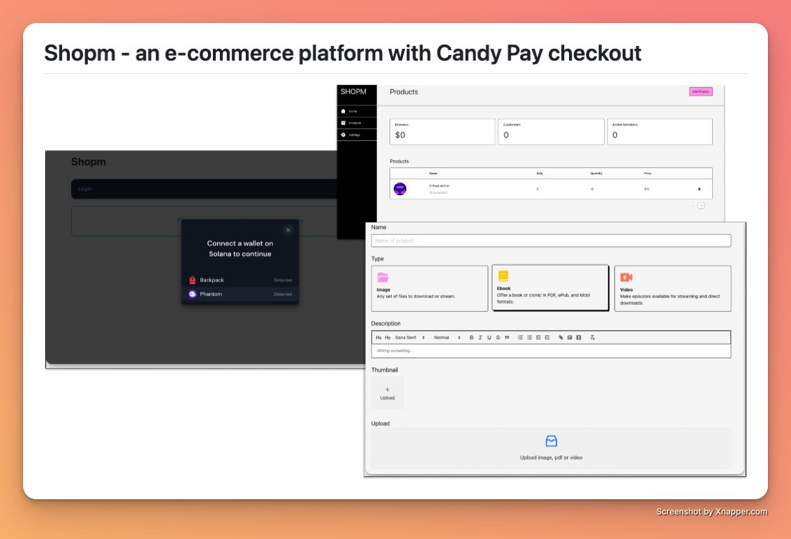Screen dimensions: 791x539
Task: Click the Shopm heading on login page
Action: point(88,162)
